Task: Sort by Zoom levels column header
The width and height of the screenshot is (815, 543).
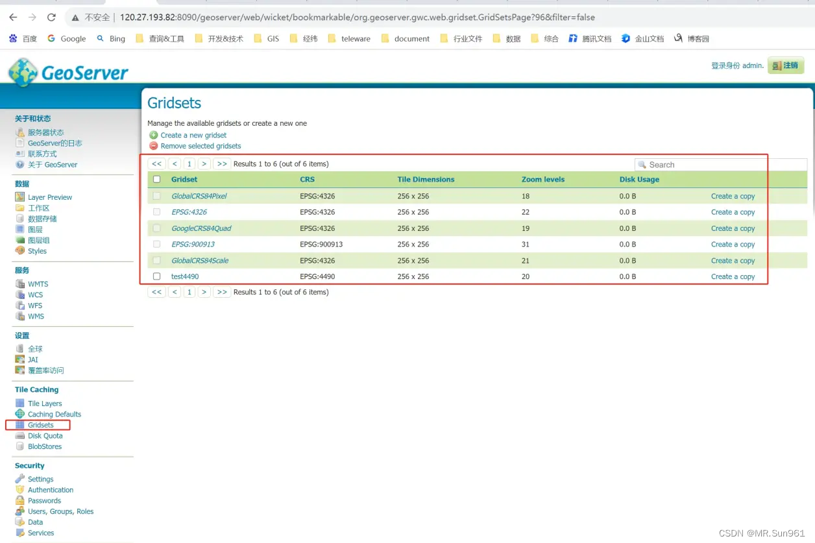Action: coord(543,180)
